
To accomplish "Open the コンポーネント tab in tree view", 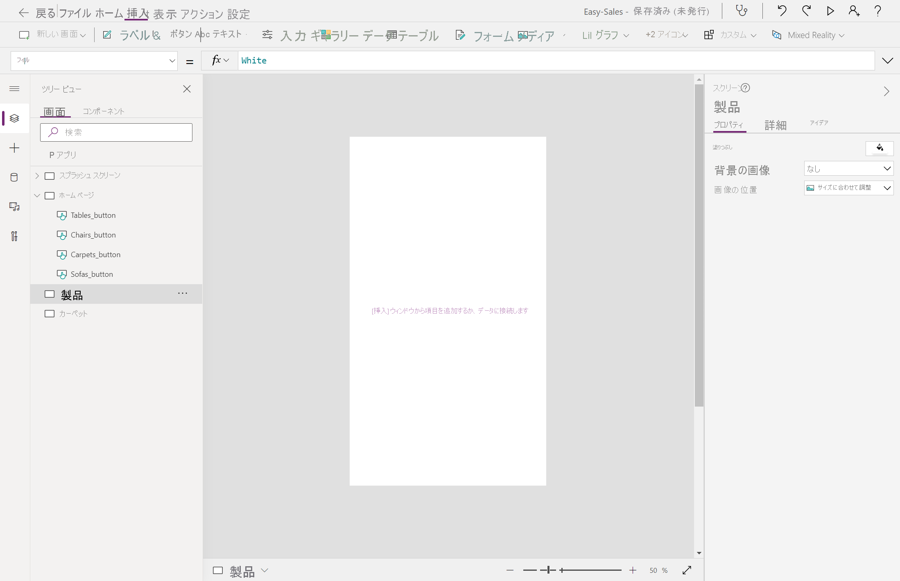I will 104,111.
